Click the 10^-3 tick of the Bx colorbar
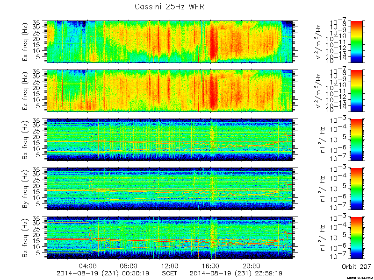This screenshot has width=374, height=280. click(338, 120)
